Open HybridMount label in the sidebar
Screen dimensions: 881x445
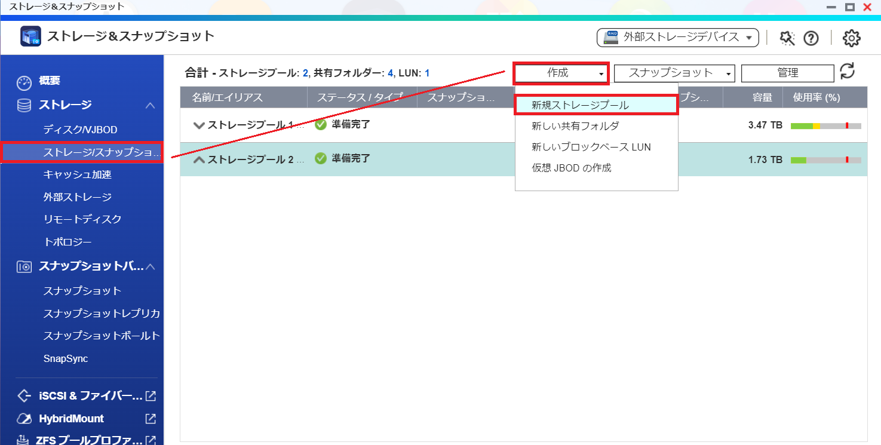coord(72,419)
